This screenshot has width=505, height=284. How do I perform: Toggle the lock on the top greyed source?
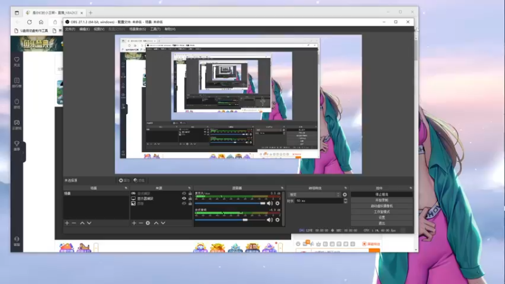coord(190,194)
